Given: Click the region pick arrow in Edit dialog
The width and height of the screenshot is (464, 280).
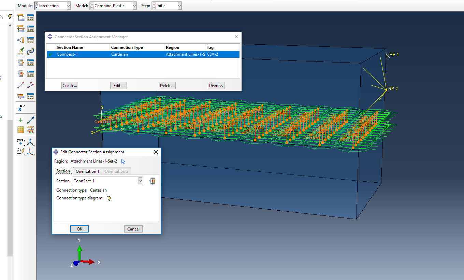Looking at the screenshot, I should pos(123,162).
